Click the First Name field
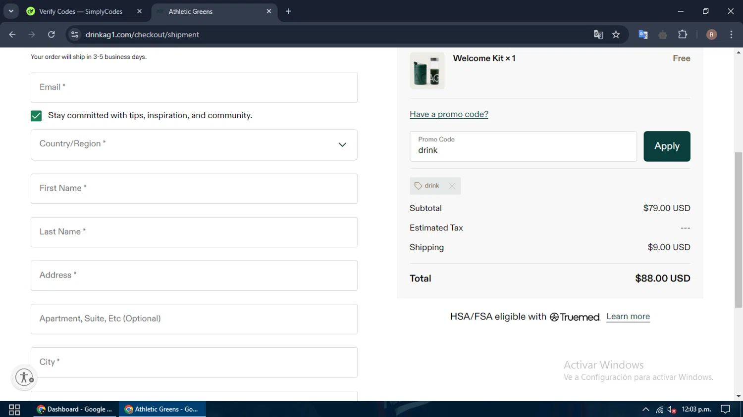Viewport: 743px width, 417px height. pyautogui.click(x=194, y=188)
